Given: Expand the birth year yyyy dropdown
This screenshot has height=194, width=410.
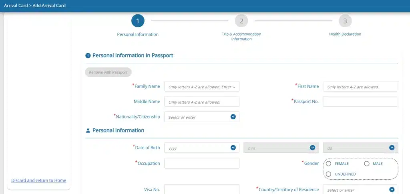Looking at the screenshot, I should coord(233,148).
